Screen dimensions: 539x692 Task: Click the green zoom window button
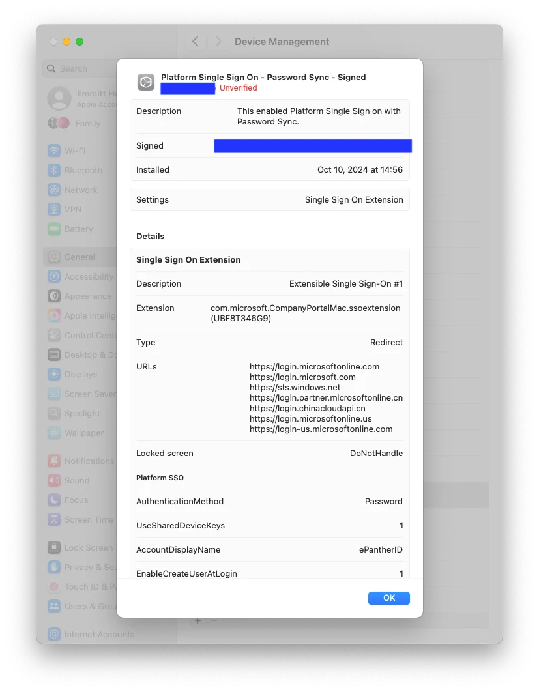pos(80,42)
